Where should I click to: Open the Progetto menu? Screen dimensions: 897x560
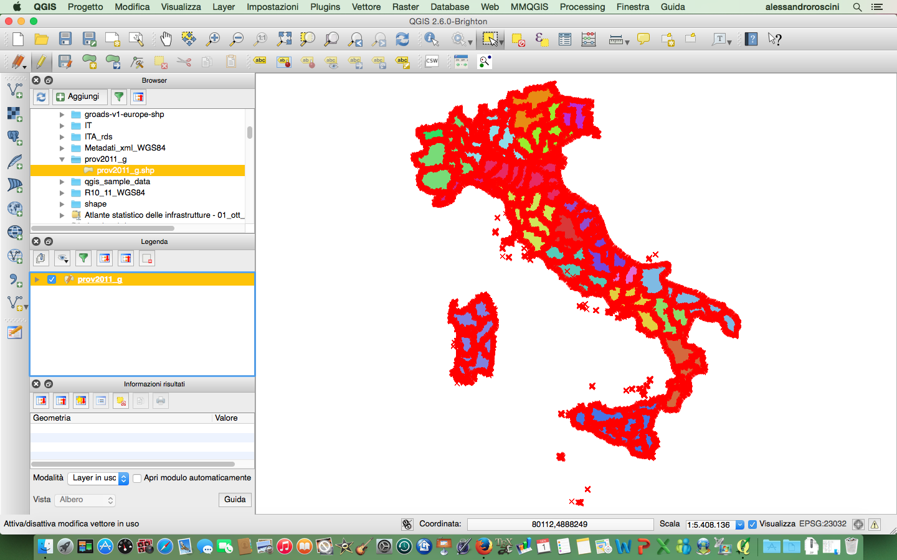(85, 7)
